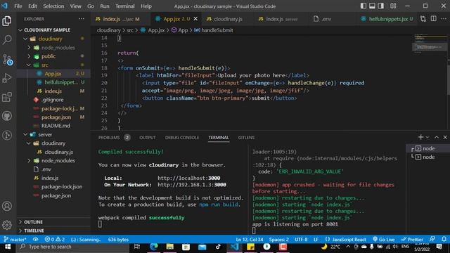The height and width of the screenshot is (253, 450).
Task: Toggle the secondary side bar layout icon
Action: 381,6
